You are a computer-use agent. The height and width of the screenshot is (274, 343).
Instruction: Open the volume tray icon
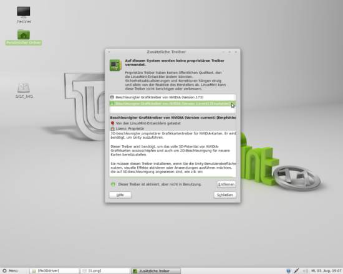(306, 271)
